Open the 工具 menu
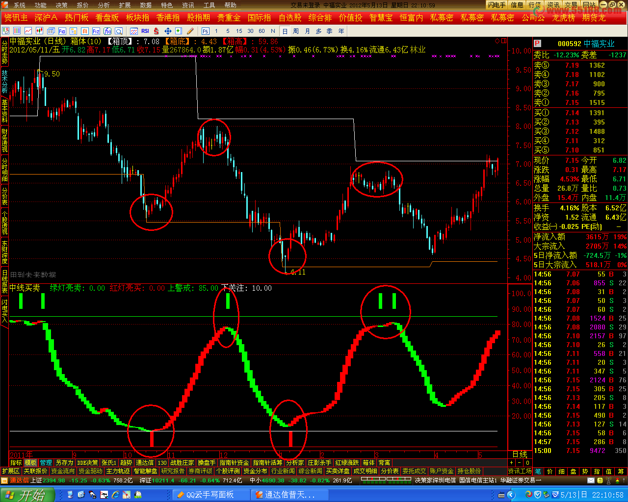The width and height of the screenshot is (628, 502). click(x=209, y=5)
